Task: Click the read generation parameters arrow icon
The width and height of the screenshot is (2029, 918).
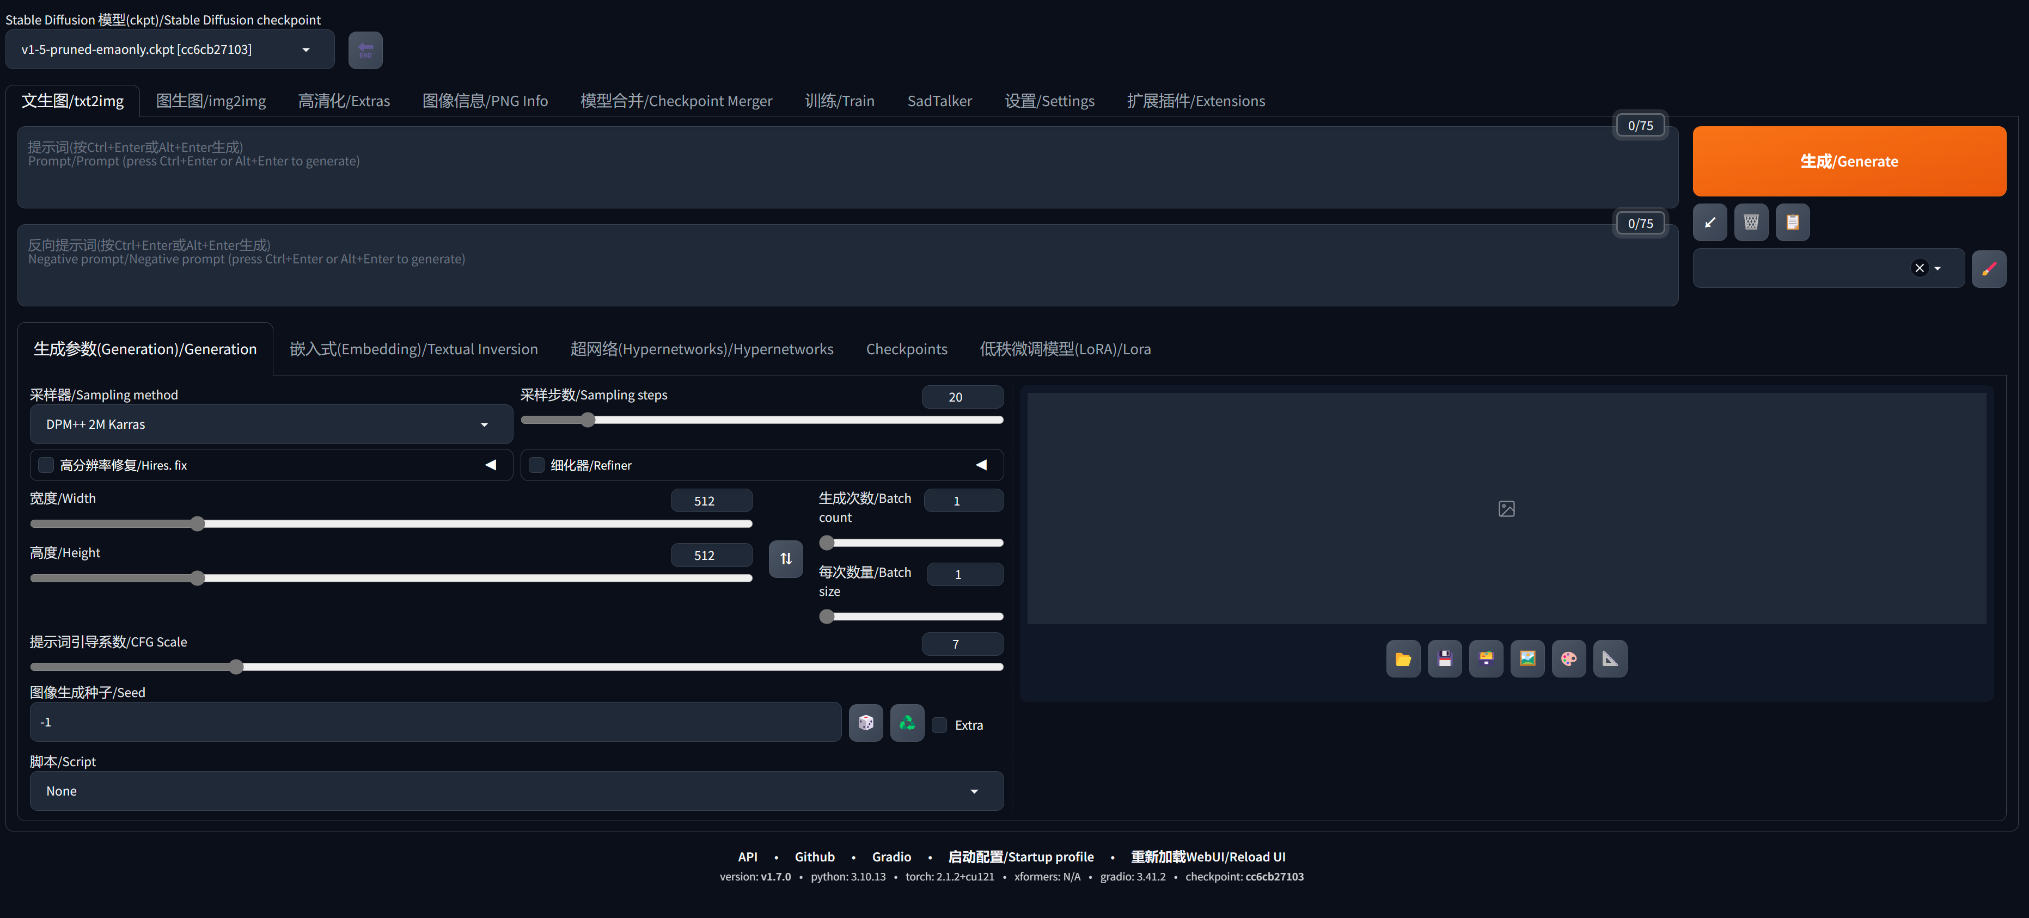Action: coord(1709,223)
